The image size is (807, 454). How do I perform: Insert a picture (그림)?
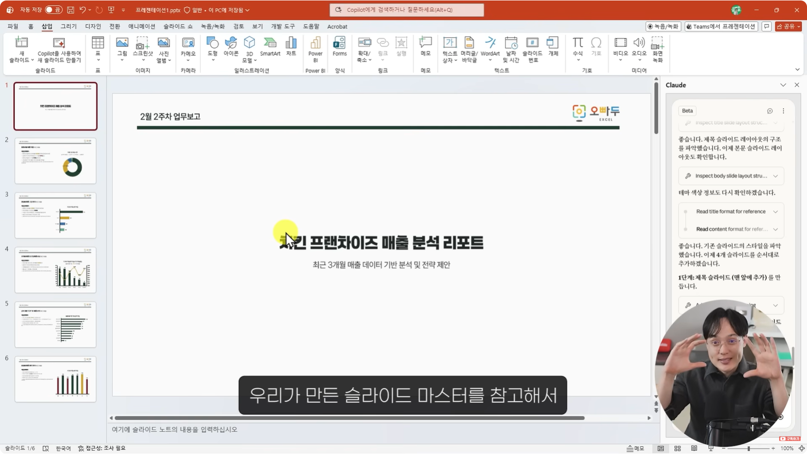point(122,49)
